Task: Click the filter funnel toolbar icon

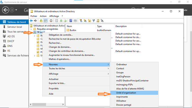Action: pos(94,21)
